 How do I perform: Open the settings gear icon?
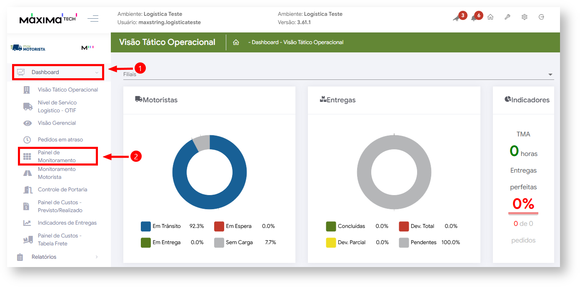pyautogui.click(x=524, y=17)
